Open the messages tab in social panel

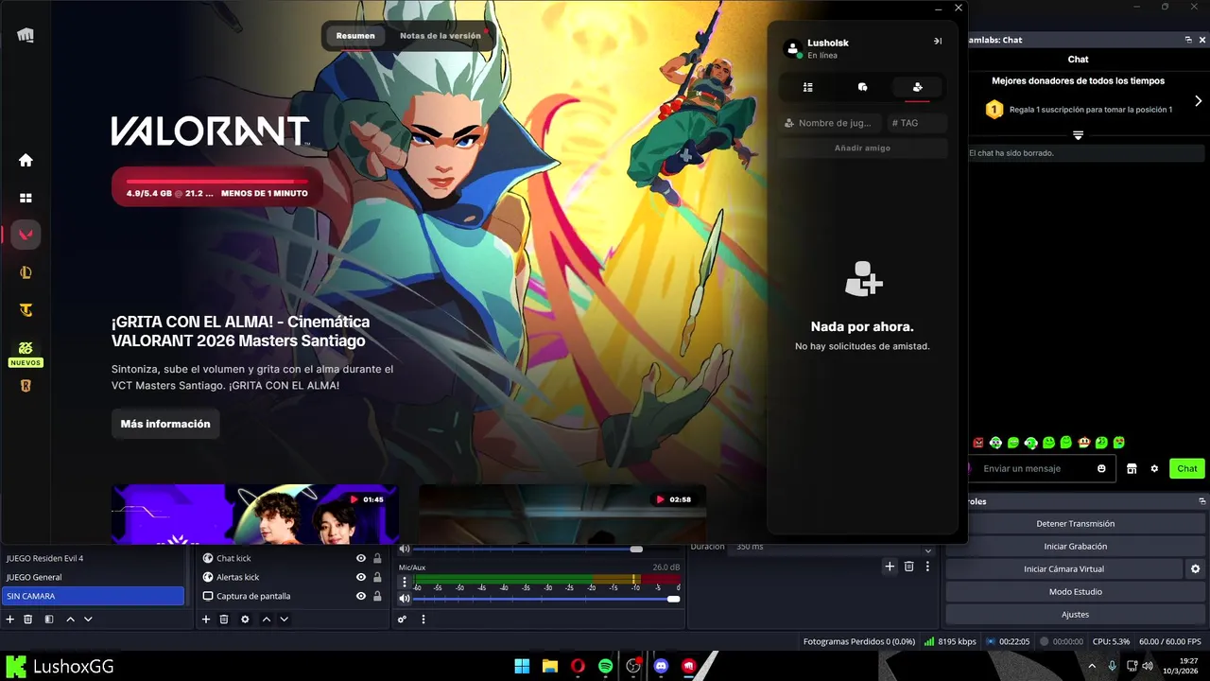(x=862, y=87)
